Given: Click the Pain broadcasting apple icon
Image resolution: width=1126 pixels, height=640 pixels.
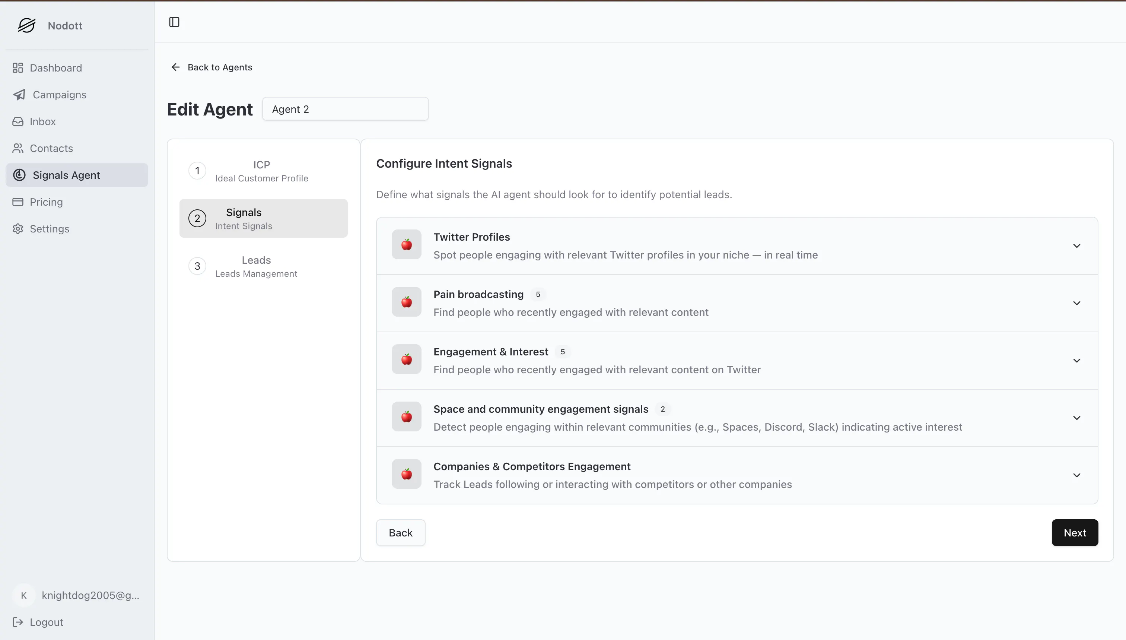Looking at the screenshot, I should pos(406,302).
